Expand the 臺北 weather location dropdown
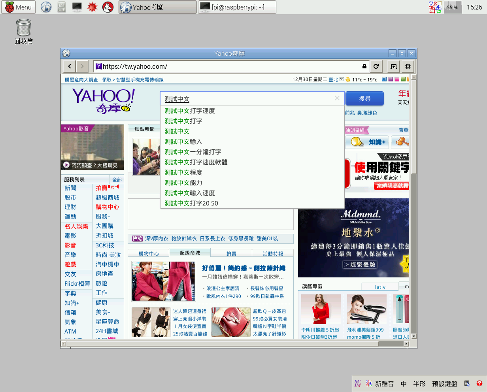Viewport: 487px width, 392px height. [x=341, y=79]
